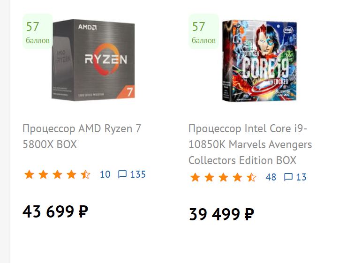Screen dimensions: 339x263
Task: Click the 43 699 ₽ price
Action: 55,212
